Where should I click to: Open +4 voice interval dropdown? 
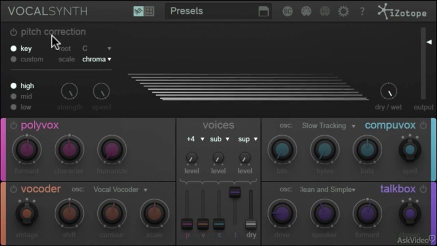195,139
